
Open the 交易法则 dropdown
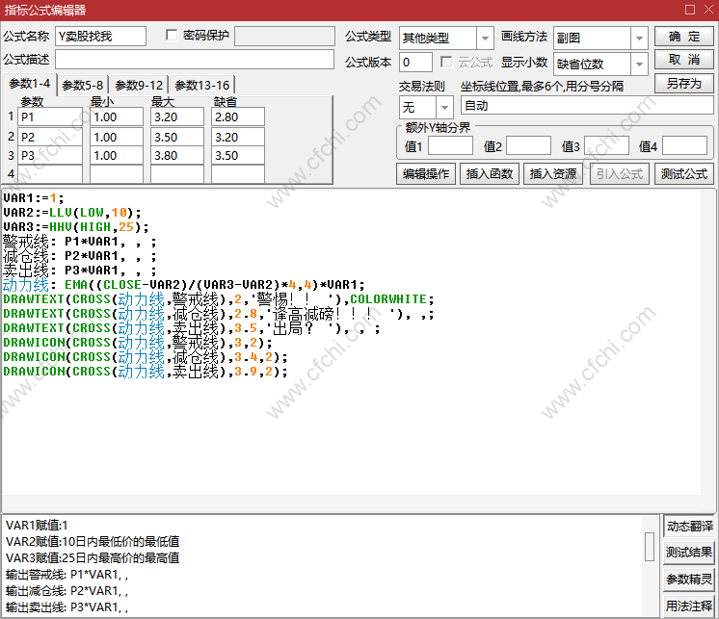click(x=444, y=107)
